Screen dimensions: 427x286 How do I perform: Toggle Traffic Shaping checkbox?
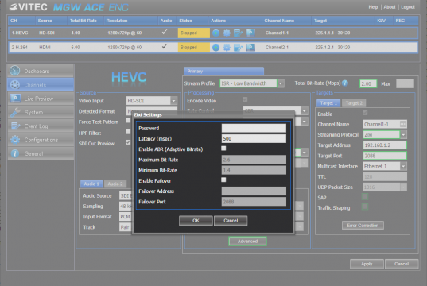[365, 207]
